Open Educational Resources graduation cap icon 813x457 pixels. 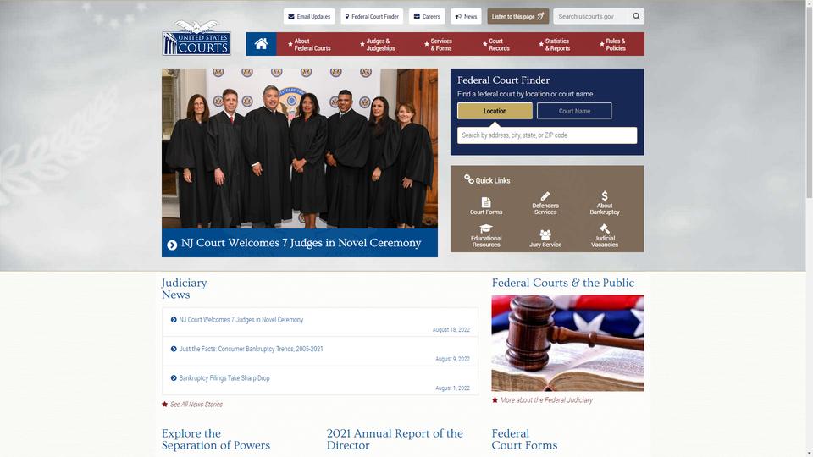pyautogui.click(x=486, y=228)
